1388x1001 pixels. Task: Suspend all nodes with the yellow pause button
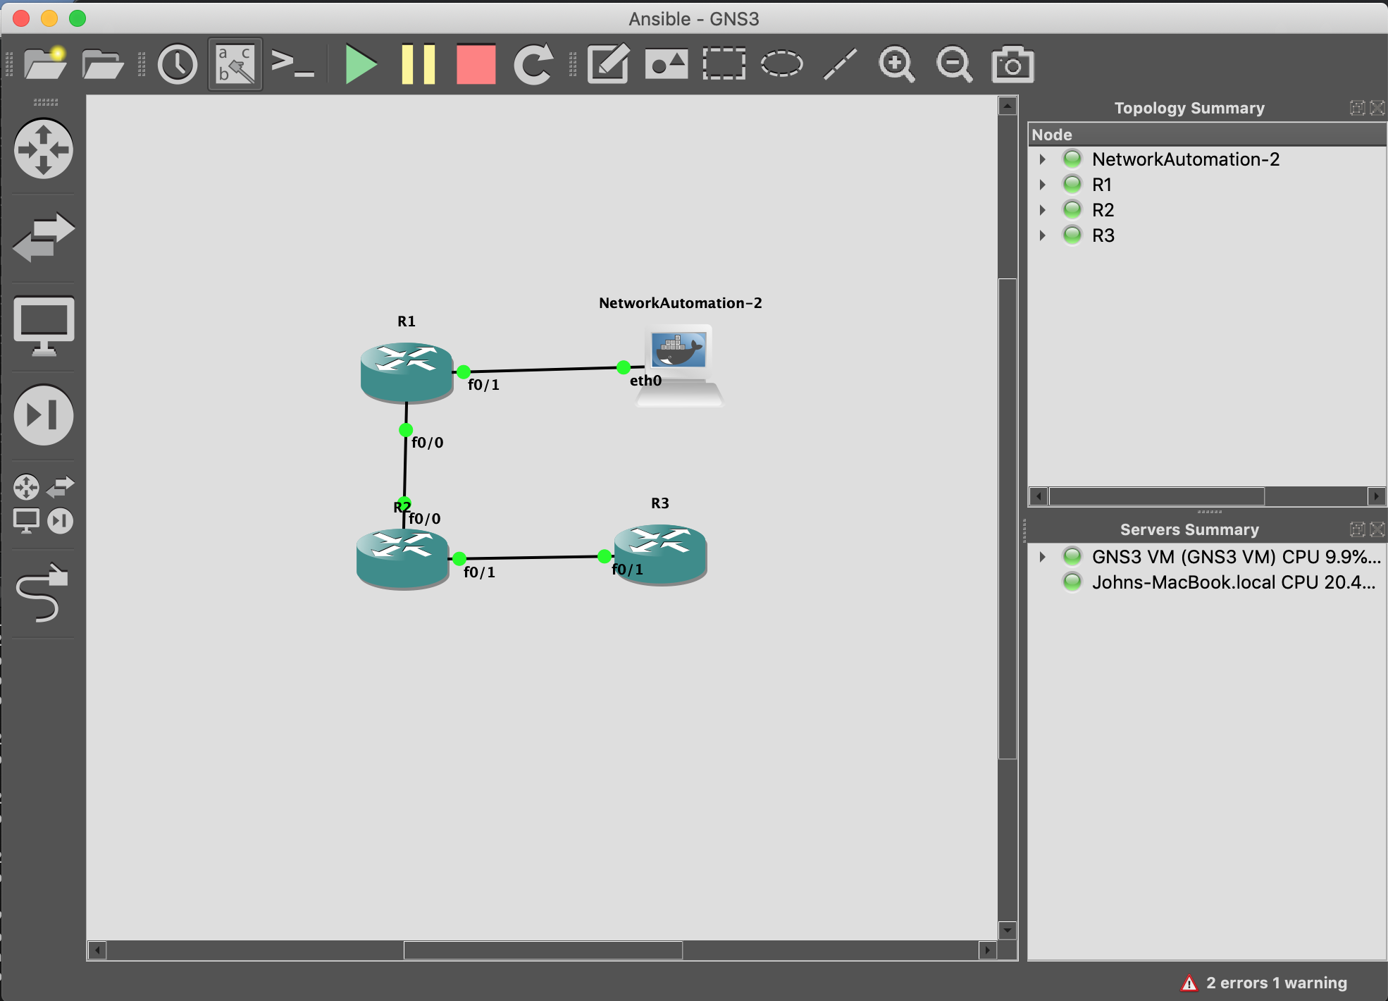419,65
